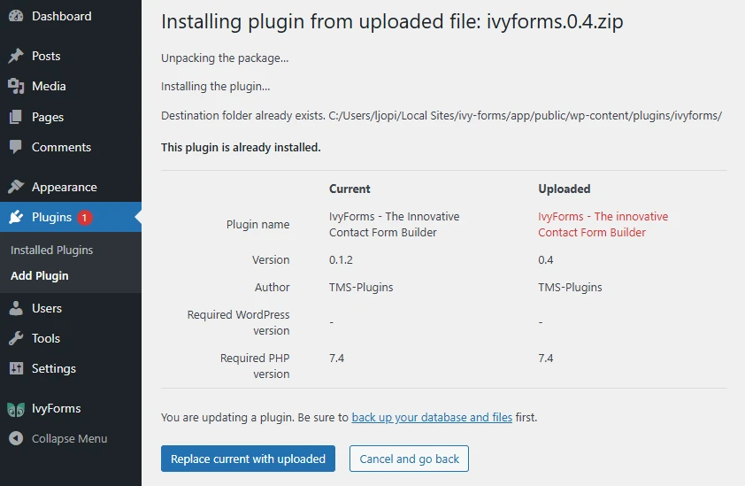Click the Tools wrench icon
The height and width of the screenshot is (486, 745).
point(16,338)
